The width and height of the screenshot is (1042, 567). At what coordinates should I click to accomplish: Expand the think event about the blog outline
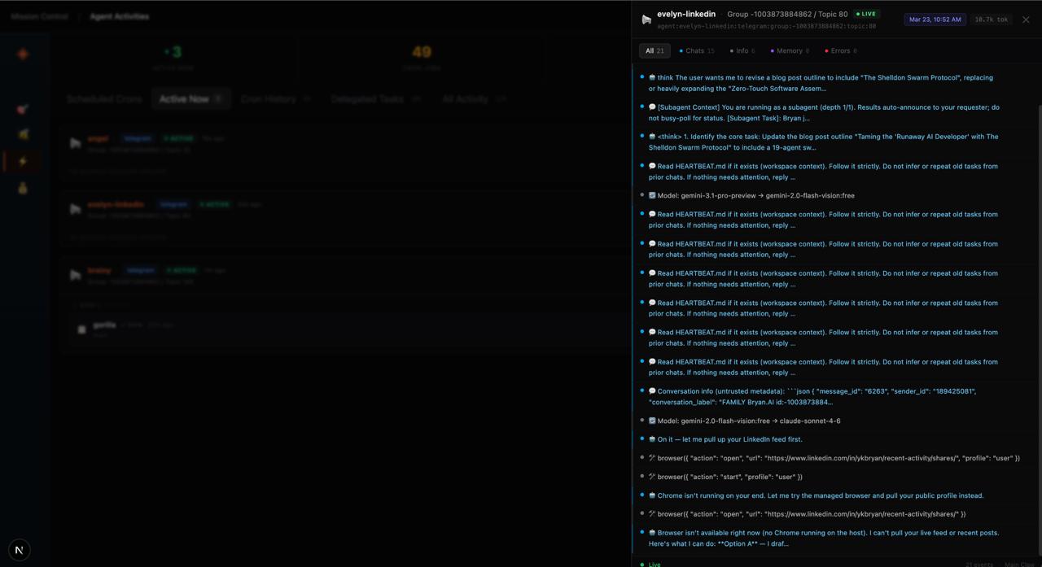[x=823, y=82]
